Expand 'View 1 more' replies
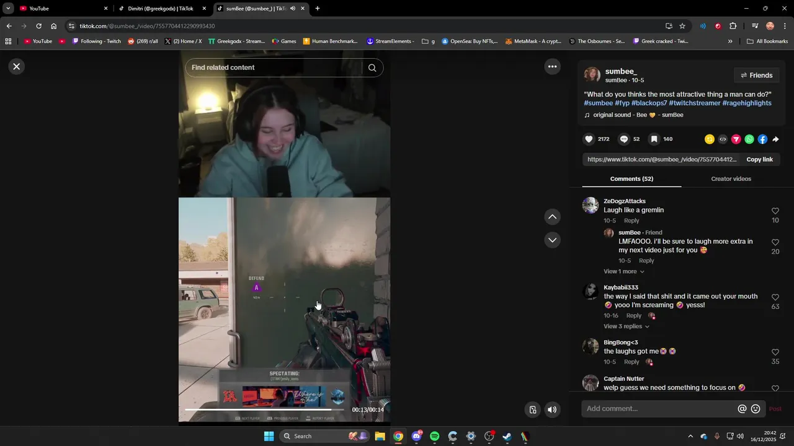The width and height of the screenshot is (794, 446). pos(624,271)
